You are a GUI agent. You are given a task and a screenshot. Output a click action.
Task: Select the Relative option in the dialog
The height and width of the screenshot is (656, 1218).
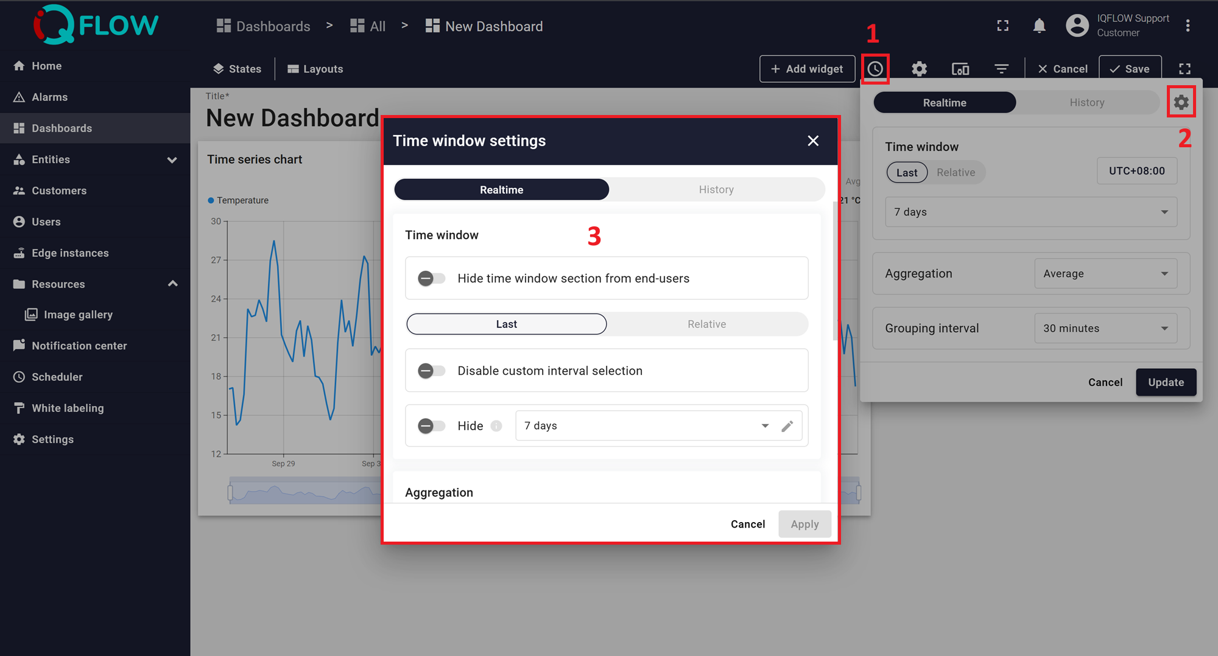point(706,324)
